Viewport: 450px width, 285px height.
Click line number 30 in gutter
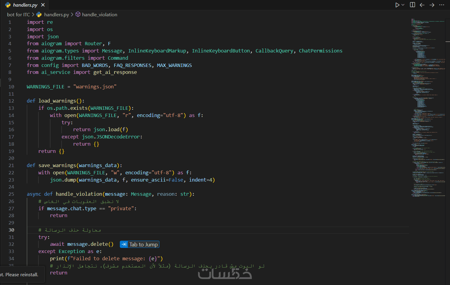pos(11,230)
